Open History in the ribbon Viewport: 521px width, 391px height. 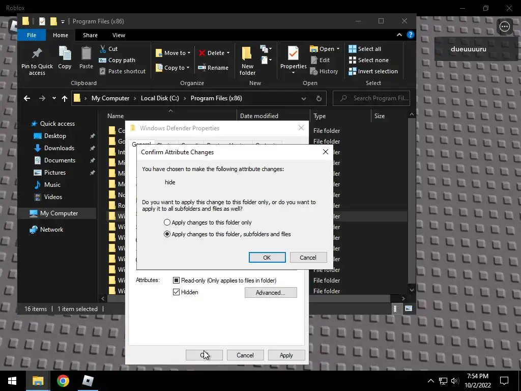click(x=324, y=71)
